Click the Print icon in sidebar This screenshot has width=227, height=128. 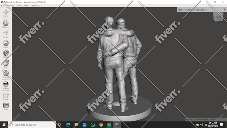pos(6,106)
